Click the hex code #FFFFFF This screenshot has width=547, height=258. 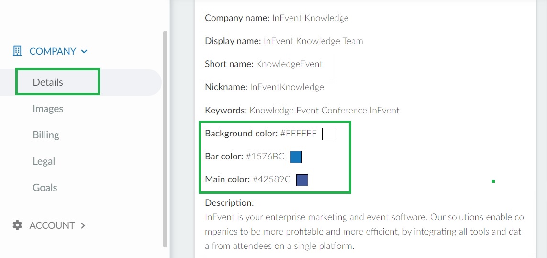pos(298,134)
